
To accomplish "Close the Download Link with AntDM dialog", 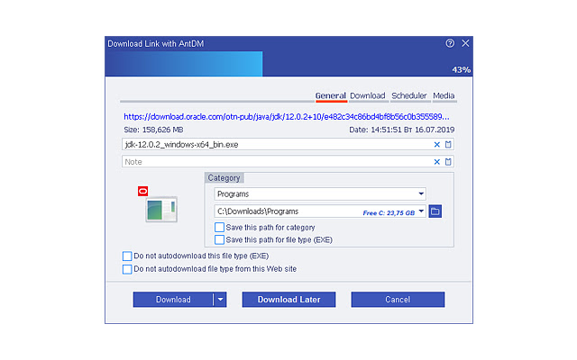I will 465,43.
